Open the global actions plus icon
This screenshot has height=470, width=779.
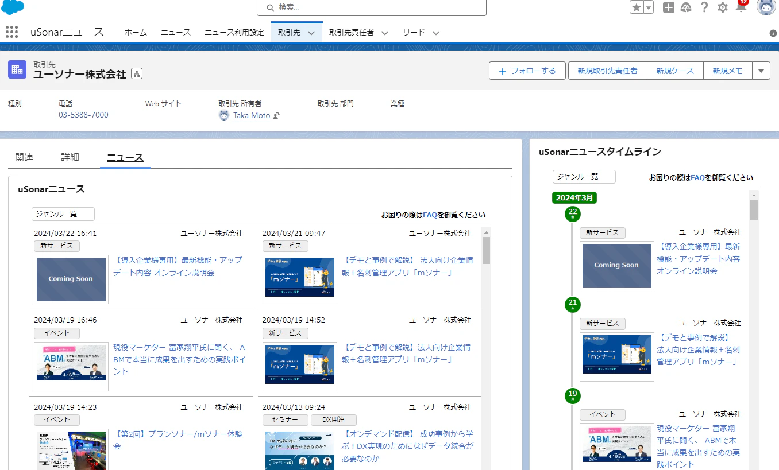pos(669,7)
